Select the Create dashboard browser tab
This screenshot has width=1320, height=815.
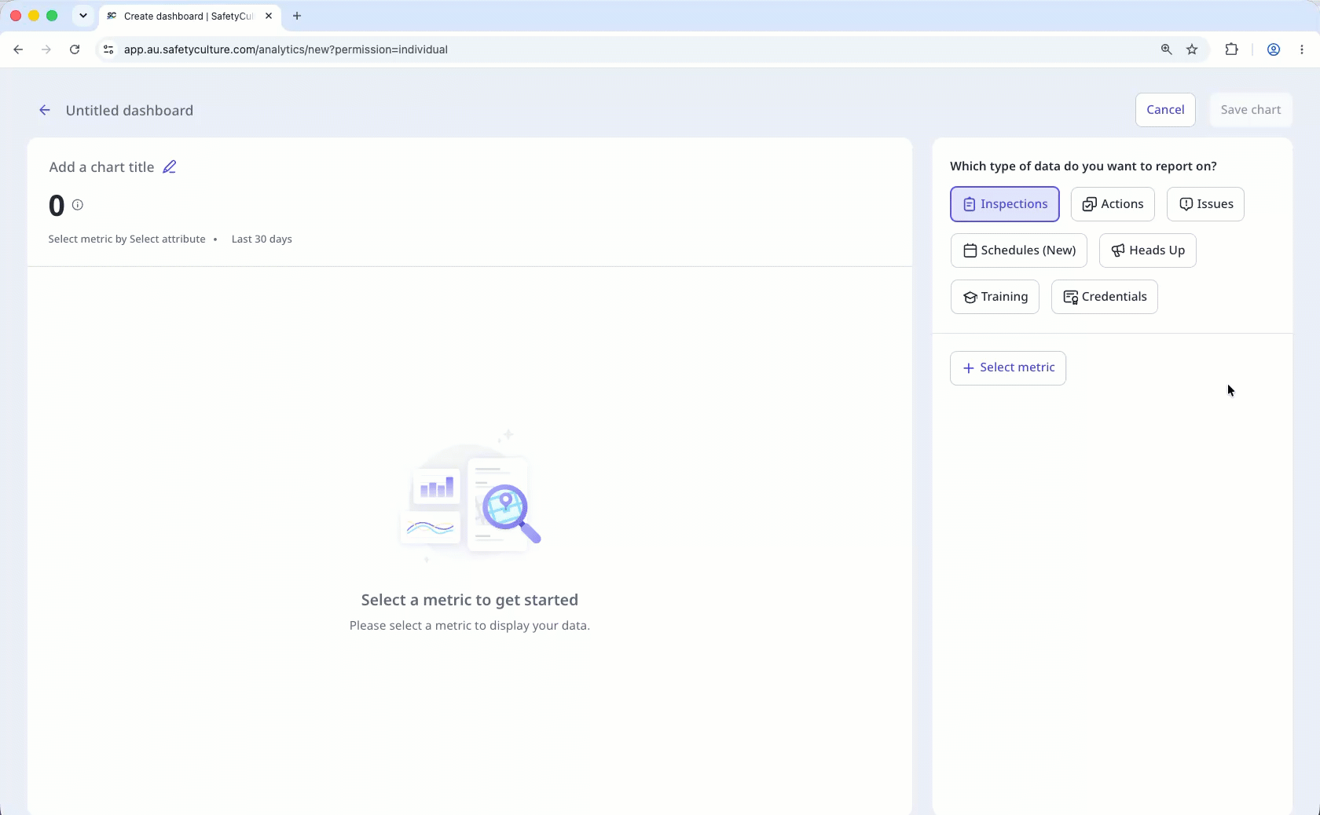pos(189,16)
